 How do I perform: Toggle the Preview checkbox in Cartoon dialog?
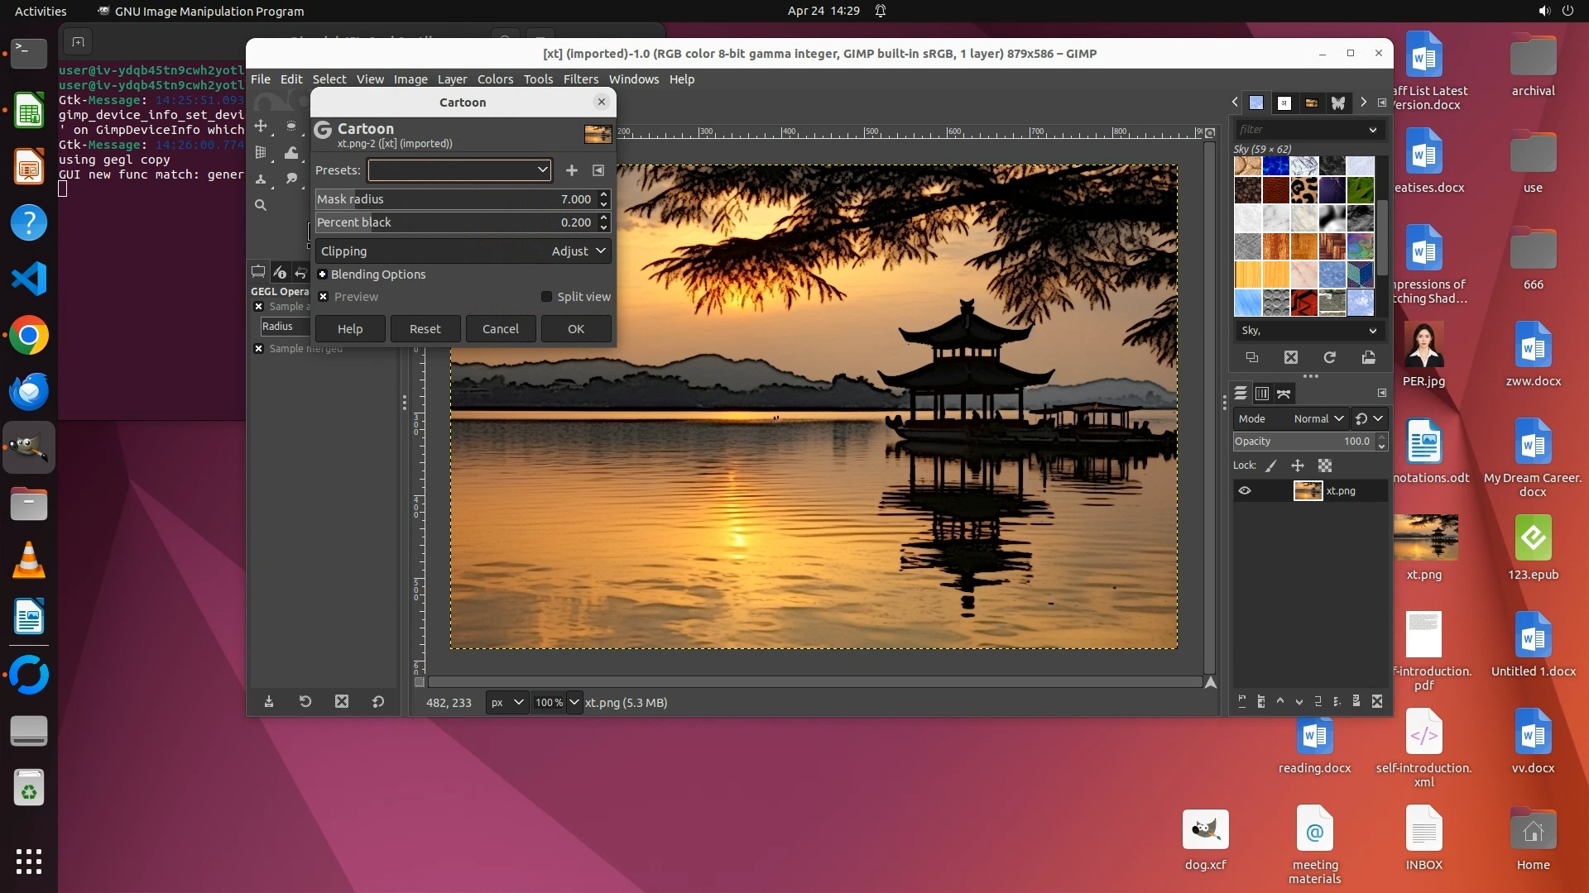point(324,297)
